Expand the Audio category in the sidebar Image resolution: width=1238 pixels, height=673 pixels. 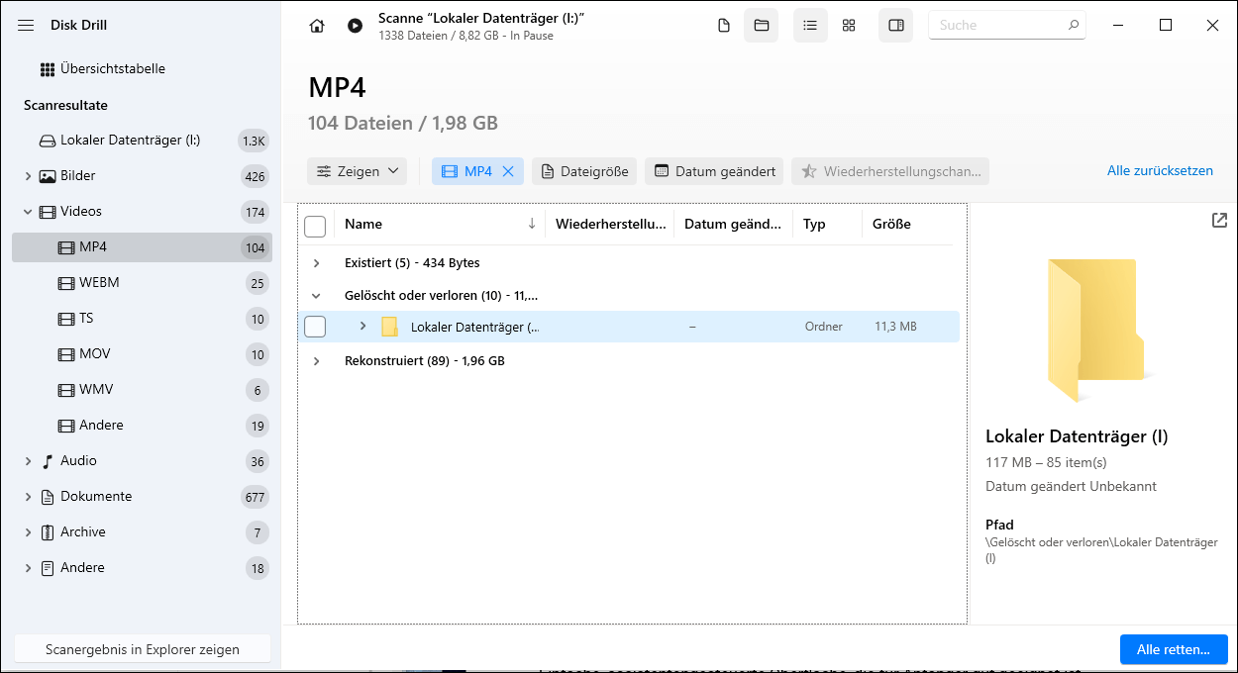26,460
